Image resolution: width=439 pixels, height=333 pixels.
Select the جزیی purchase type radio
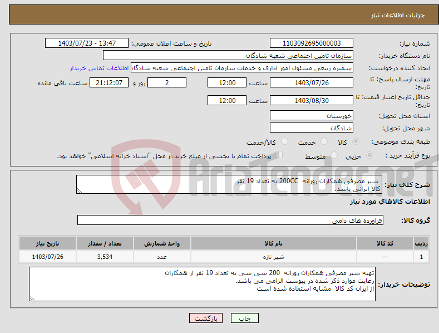coord(369,155)
